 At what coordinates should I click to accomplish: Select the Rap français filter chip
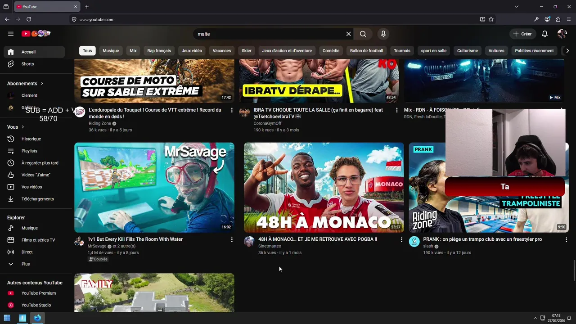coord(159,51)
